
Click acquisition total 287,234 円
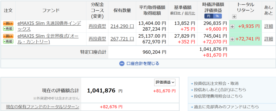154,29
